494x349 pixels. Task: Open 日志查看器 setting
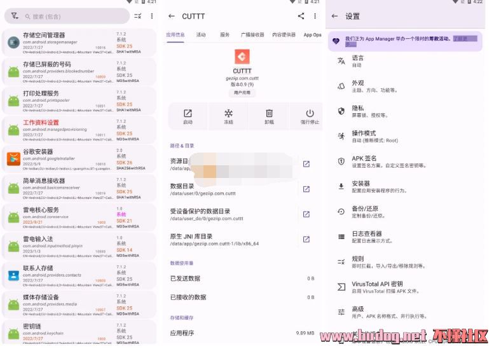(406, 237)
